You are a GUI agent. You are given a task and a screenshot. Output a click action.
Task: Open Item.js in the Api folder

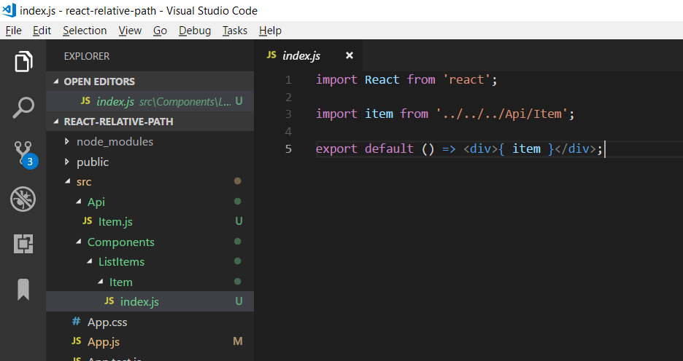click(x=150, y=221)
